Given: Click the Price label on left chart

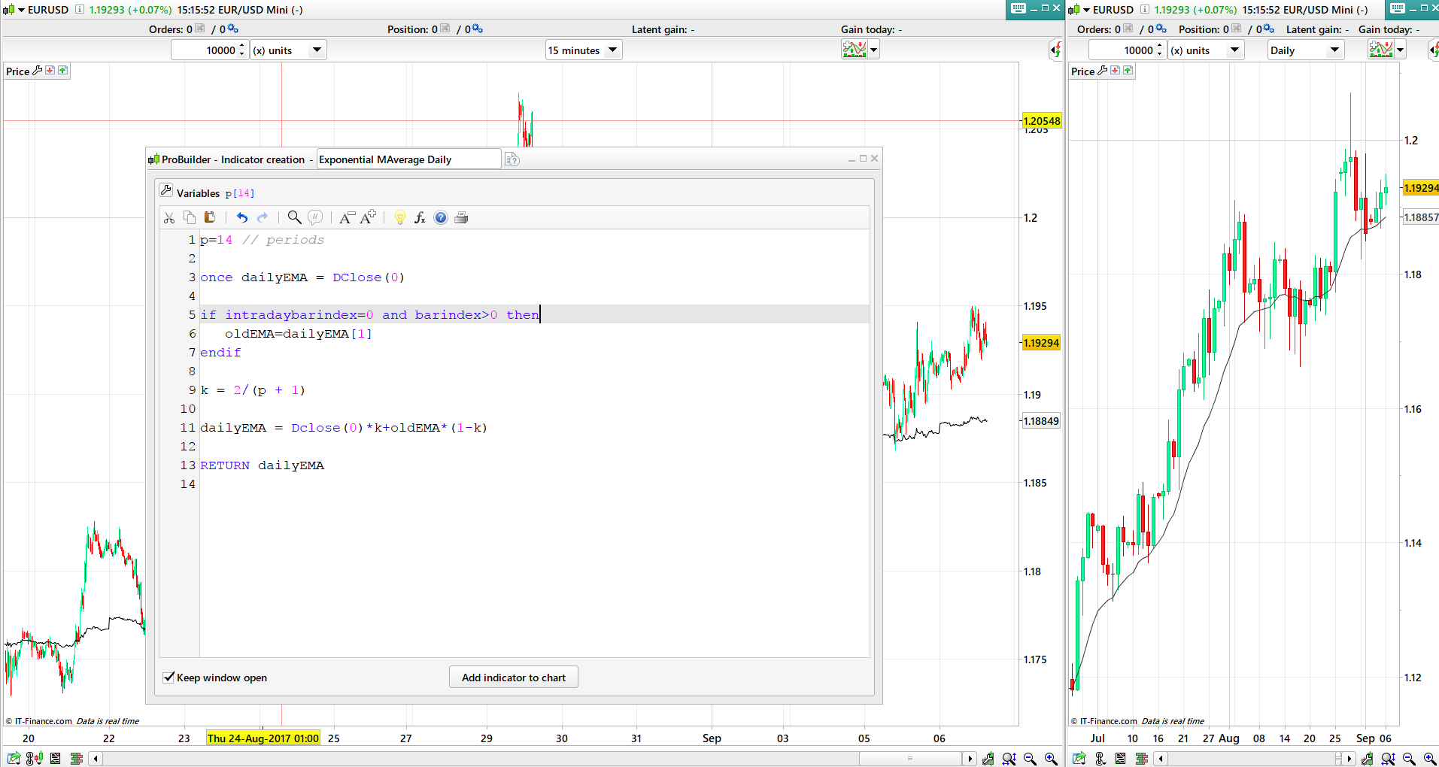Looking at the screenshot, I should (x=18, y=71).
